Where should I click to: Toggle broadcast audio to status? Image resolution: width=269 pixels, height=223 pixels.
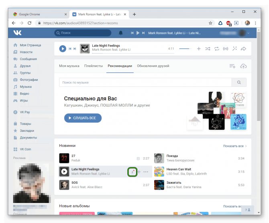226,49
